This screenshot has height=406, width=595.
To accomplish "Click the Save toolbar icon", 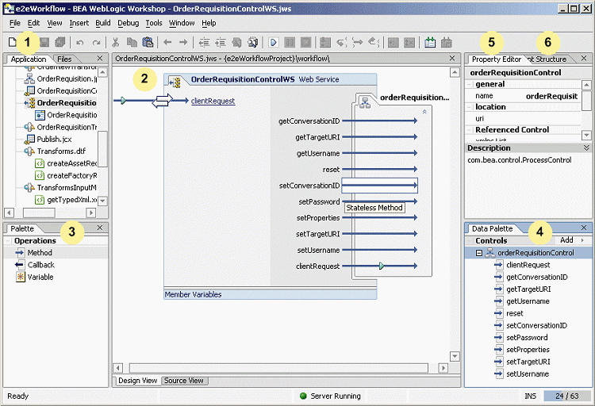I will [44, 42].
